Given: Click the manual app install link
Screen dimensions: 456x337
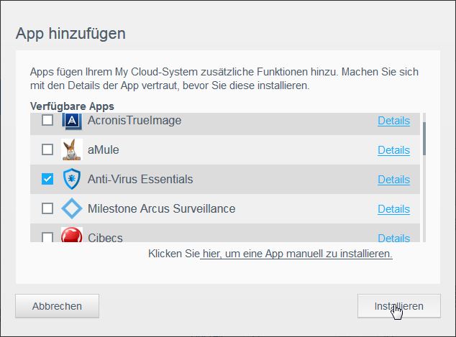Looking at the screenshot, I should coord(296,254).
